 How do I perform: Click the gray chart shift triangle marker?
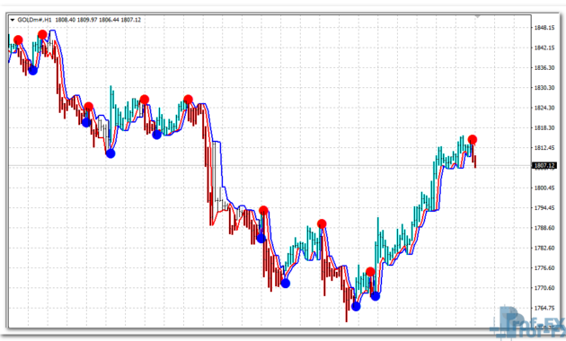[478, 16]
